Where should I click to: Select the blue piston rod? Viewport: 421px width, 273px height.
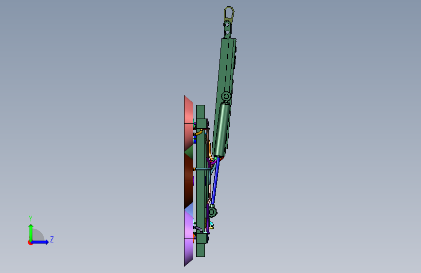click(x=216, y=181)
